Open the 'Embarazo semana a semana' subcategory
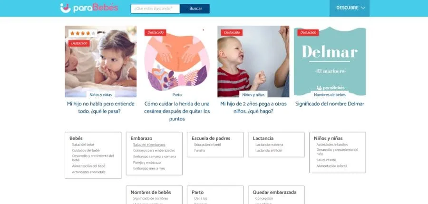The width and height of the screenshot is (428, 204). 155,157
